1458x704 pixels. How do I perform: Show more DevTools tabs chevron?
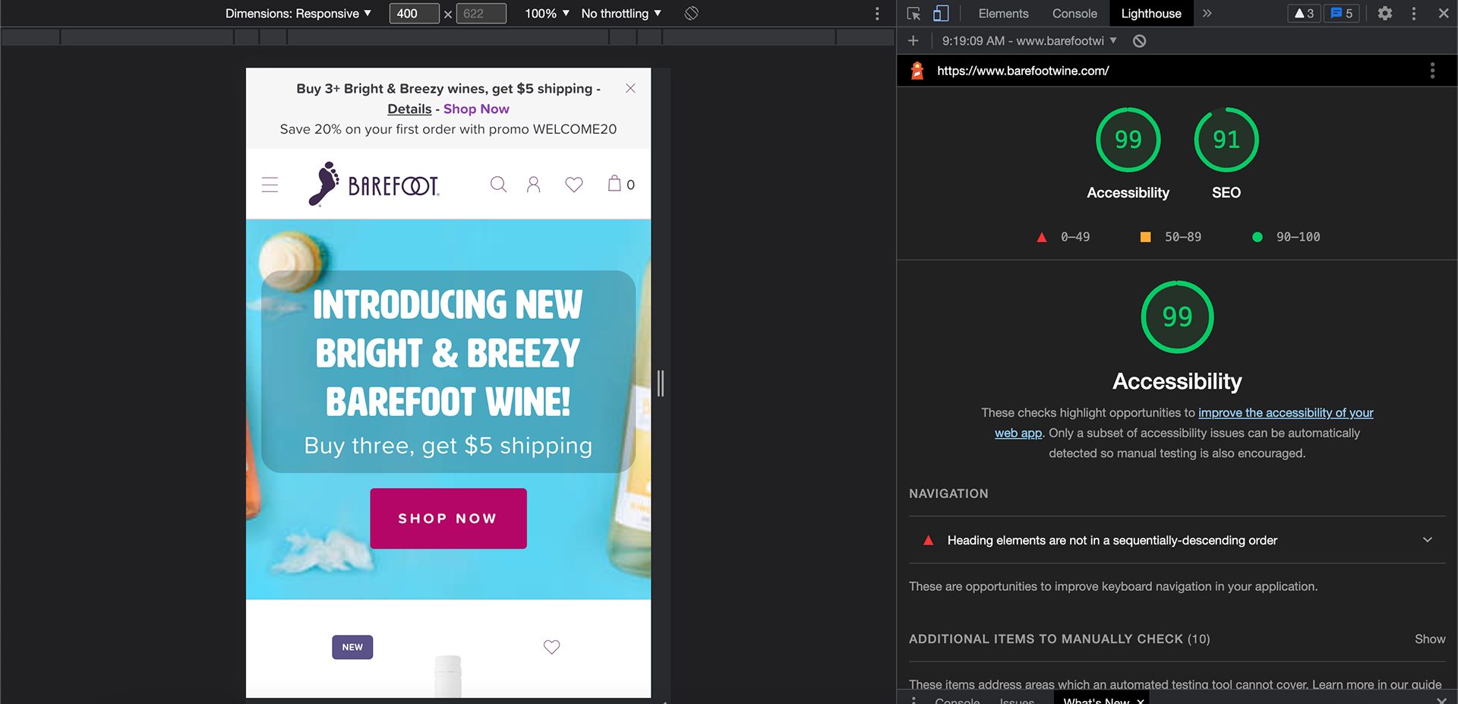[x=1207, y=14]
